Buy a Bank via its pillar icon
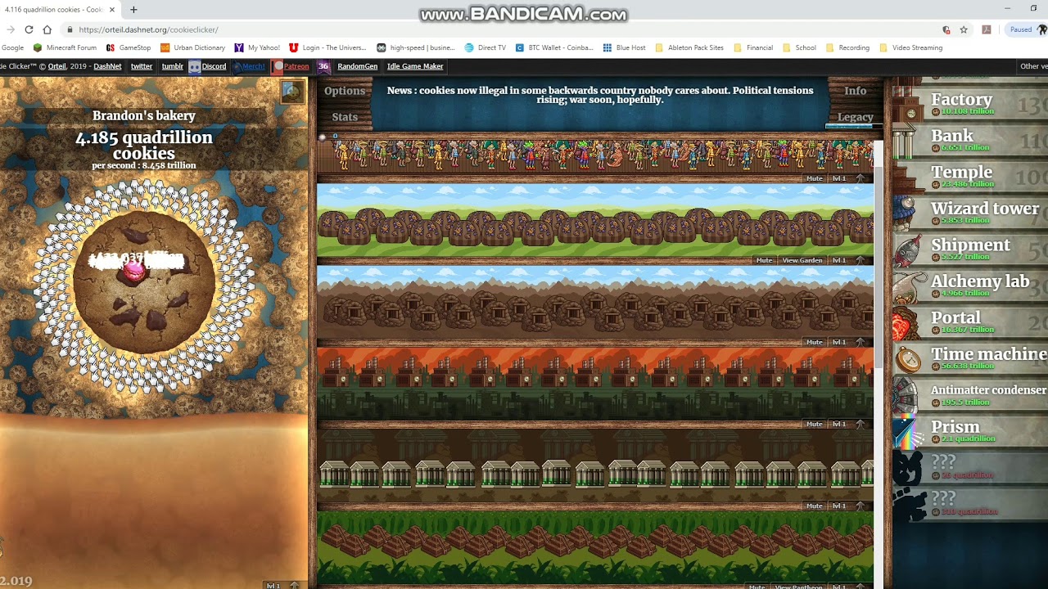1048x589 pixels. (904, 141)
